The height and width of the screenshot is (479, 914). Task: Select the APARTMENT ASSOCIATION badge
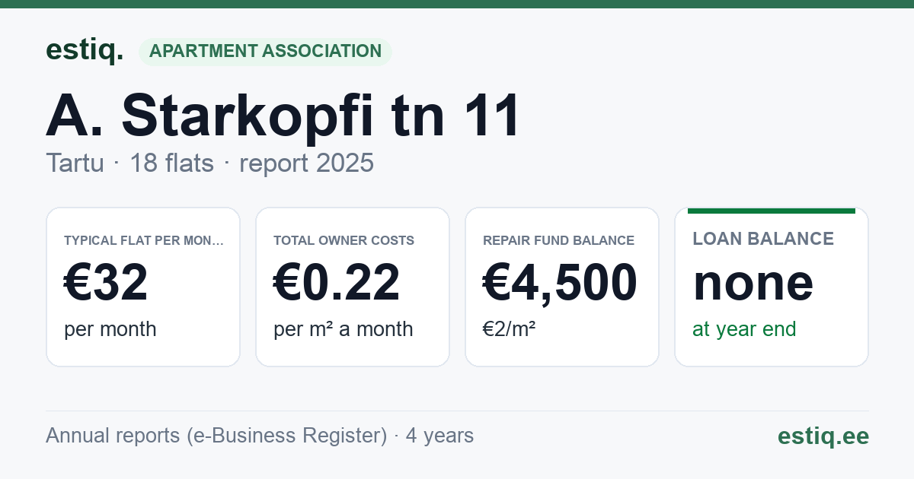[265, 51]
